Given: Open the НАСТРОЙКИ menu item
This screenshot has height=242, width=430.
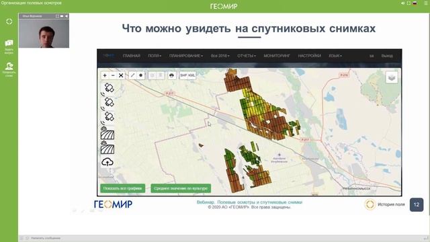Looking at the screenshot, I should pyautogui.click(x=309, y=56).
